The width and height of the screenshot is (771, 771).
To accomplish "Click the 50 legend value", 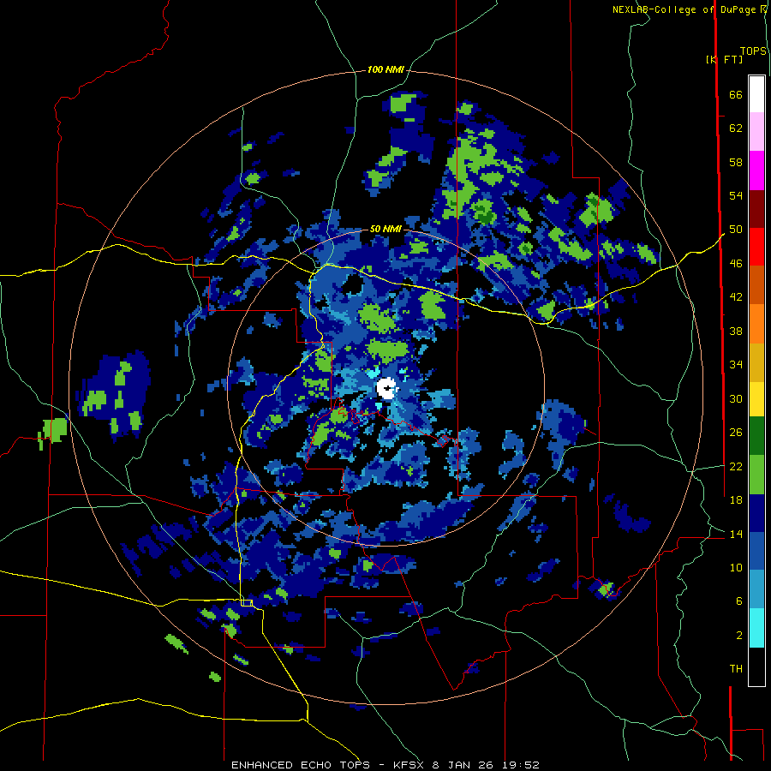I will 736,230.
